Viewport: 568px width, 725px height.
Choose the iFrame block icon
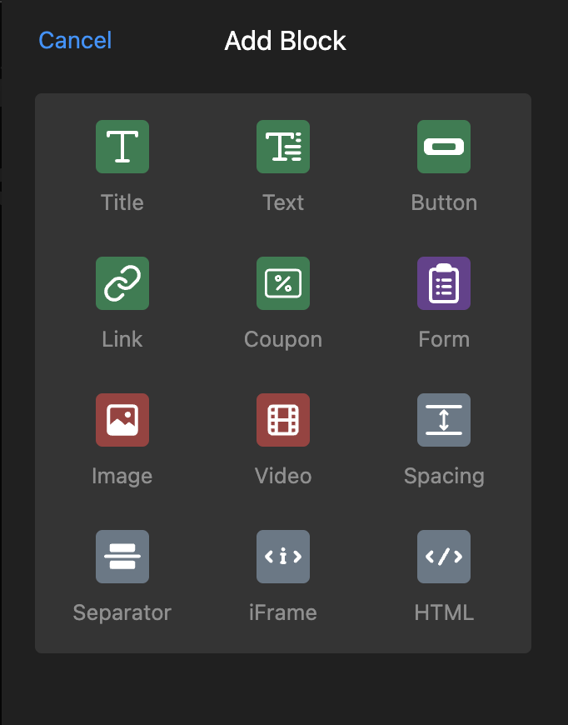[x=283, y=557]
